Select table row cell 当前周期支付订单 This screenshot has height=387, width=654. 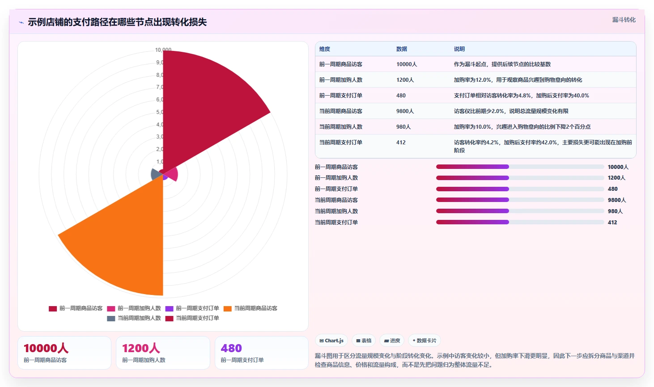point(341,143)
